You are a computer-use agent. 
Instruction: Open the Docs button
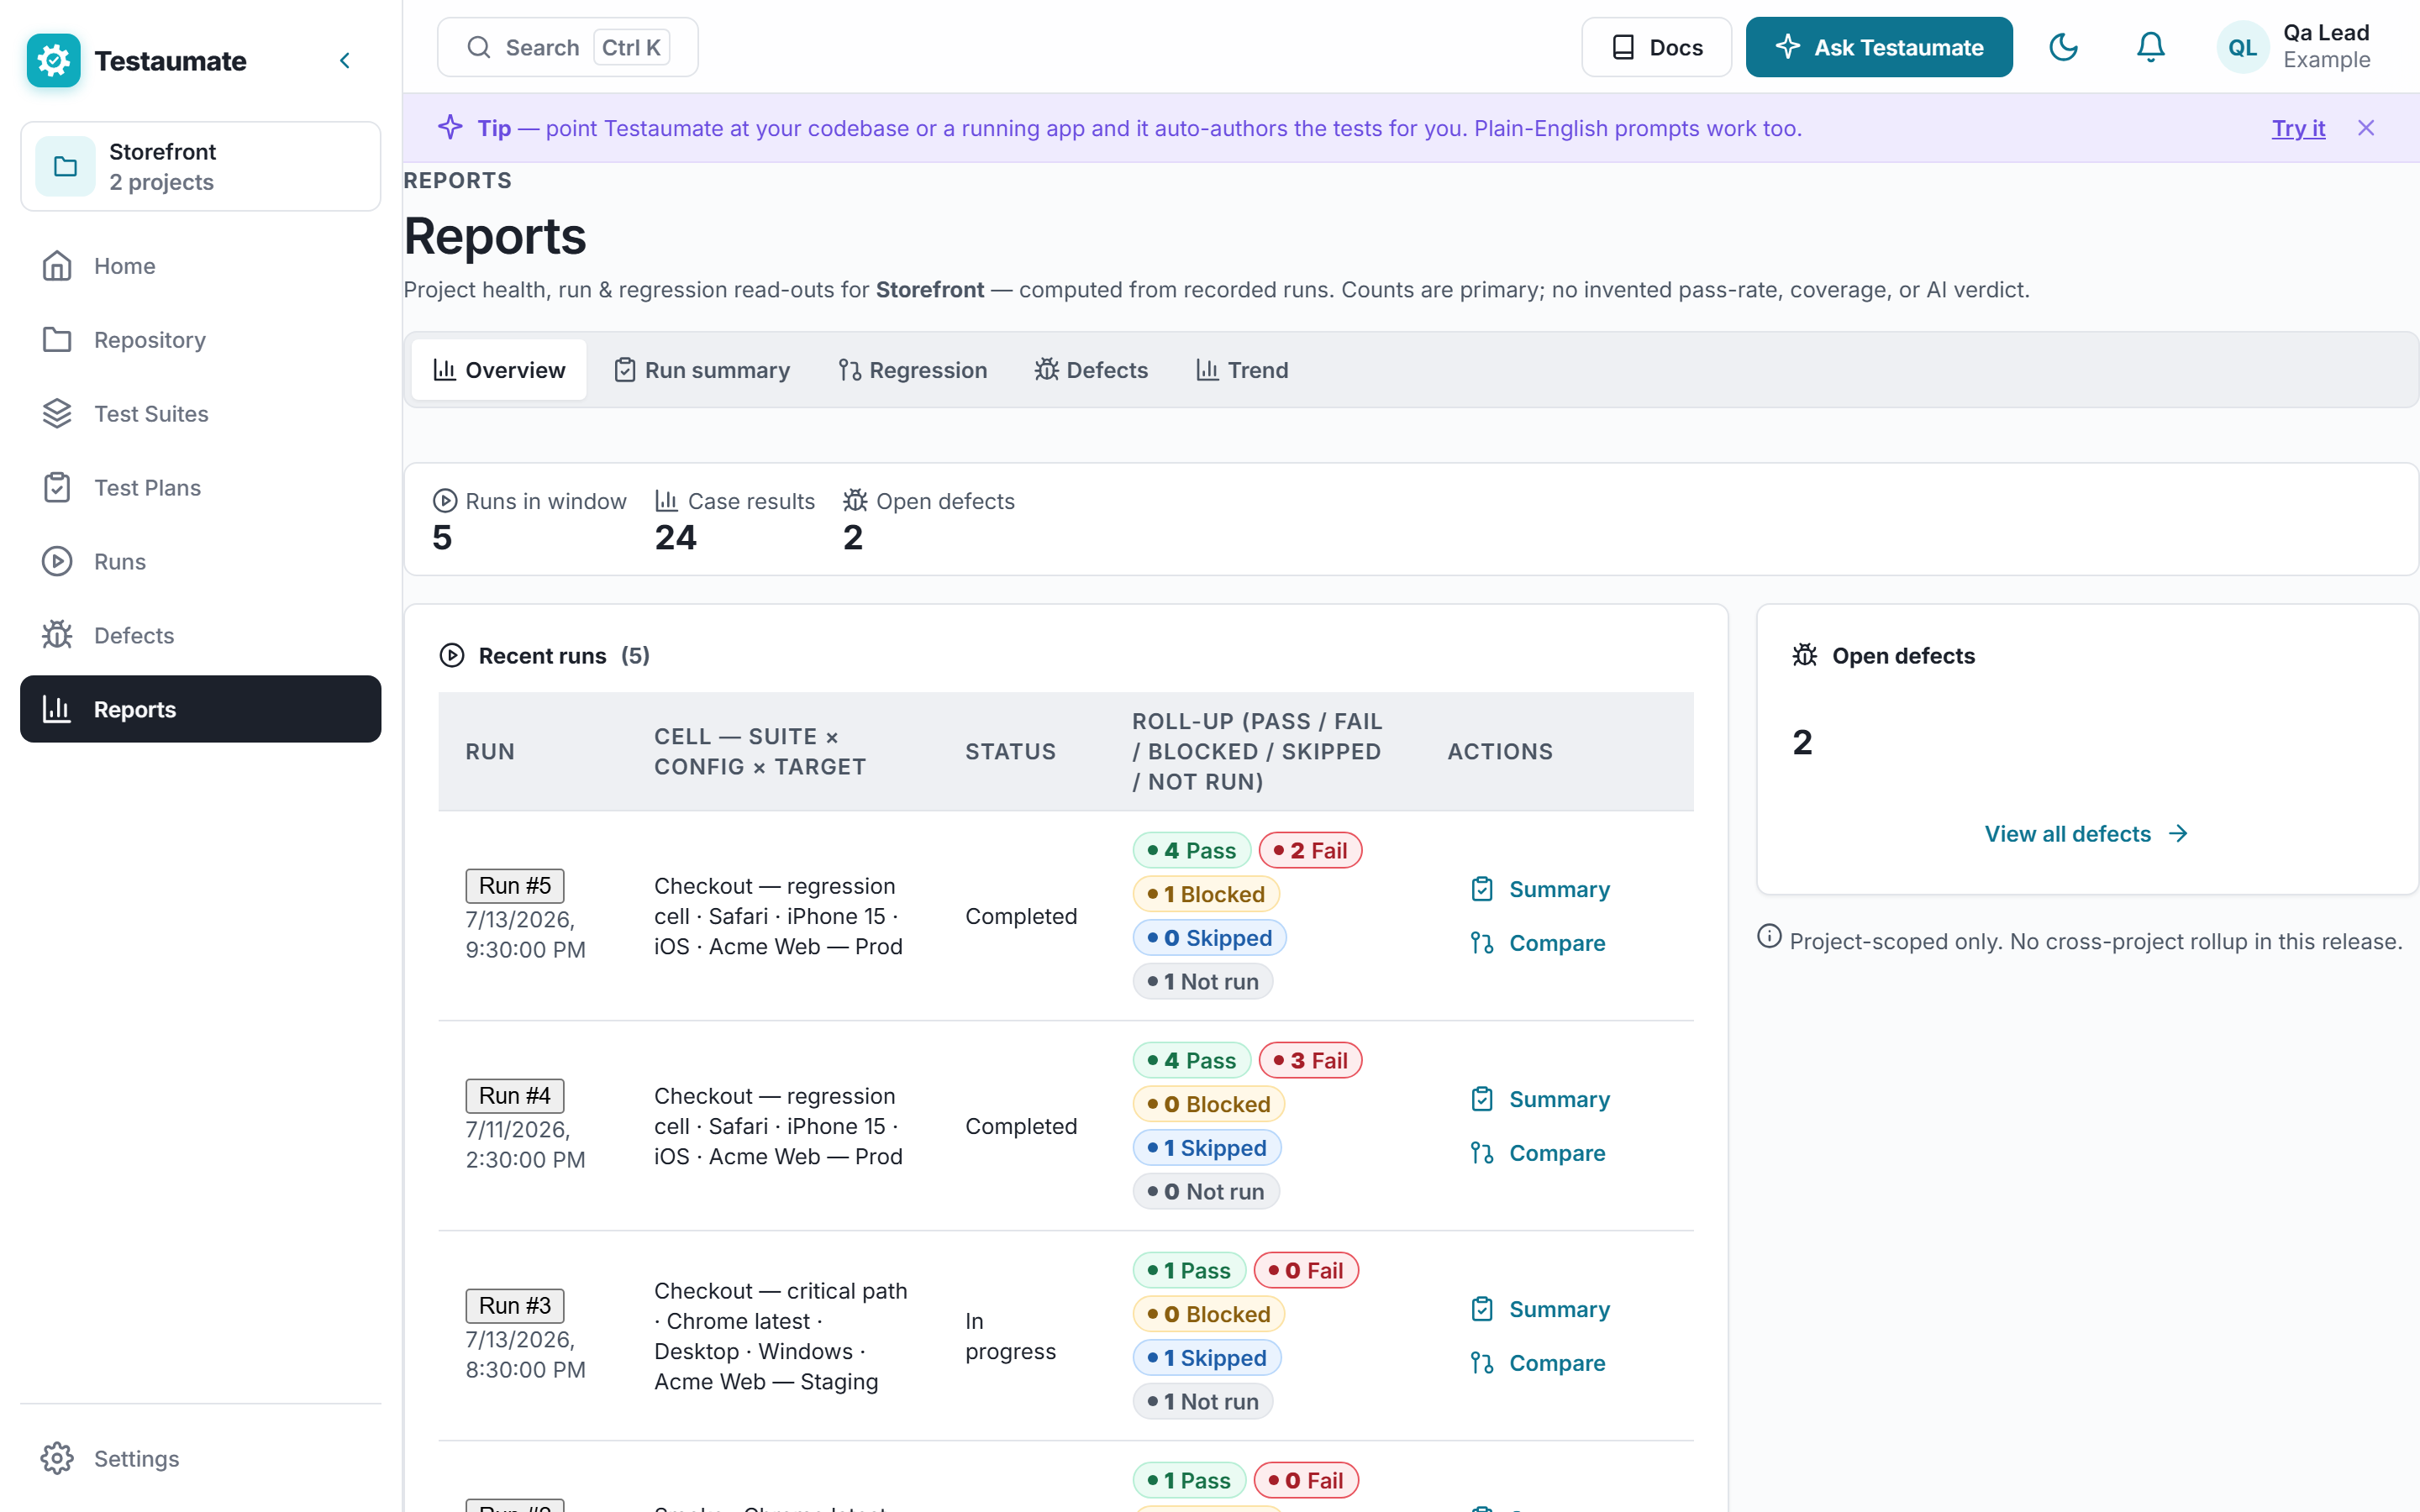(x=1656, y=47)
